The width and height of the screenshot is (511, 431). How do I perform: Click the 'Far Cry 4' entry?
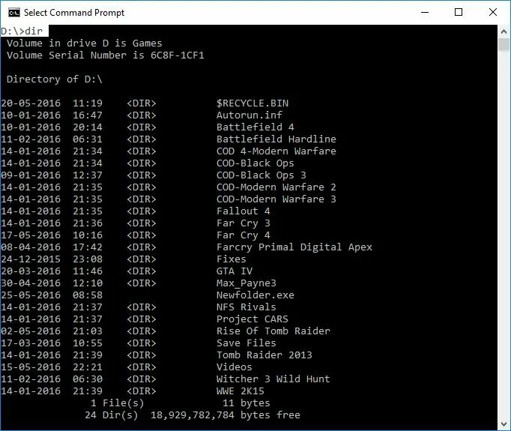coord(243,235)
